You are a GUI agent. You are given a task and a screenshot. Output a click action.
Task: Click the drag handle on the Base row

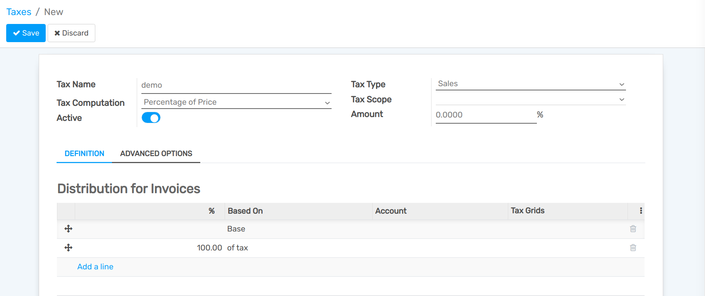pos(68,229)
